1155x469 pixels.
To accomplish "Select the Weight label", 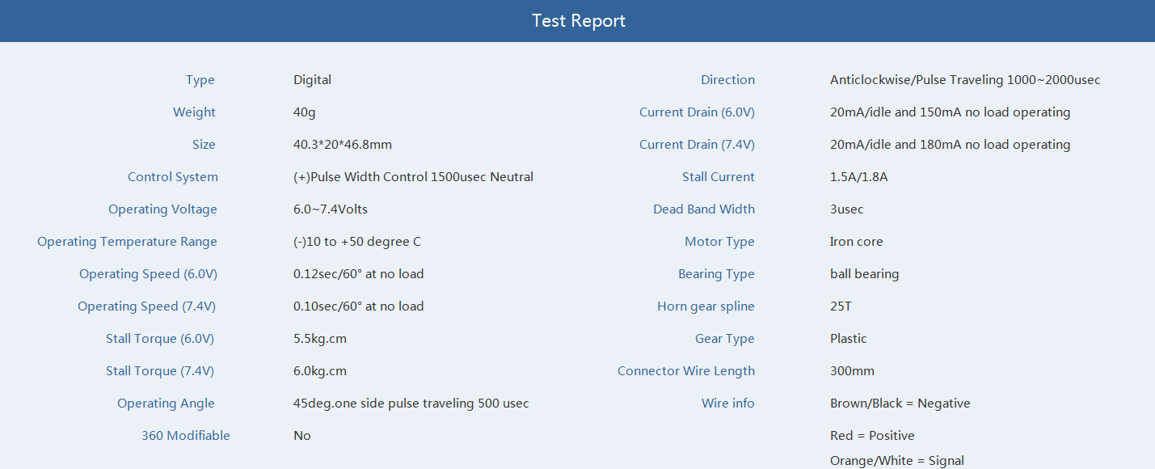I will (x=194, y=112).
